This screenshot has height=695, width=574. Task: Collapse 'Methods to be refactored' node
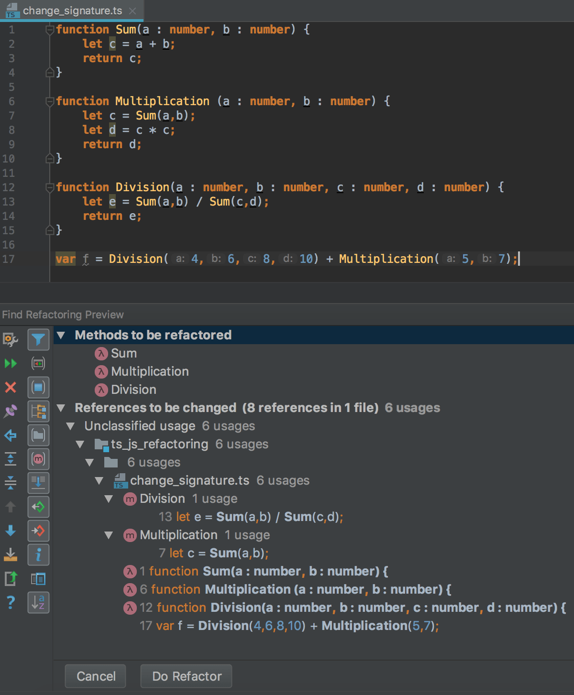61,335
